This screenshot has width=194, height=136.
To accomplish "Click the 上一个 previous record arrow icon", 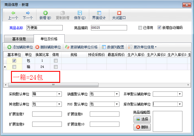I will [13, 13].
